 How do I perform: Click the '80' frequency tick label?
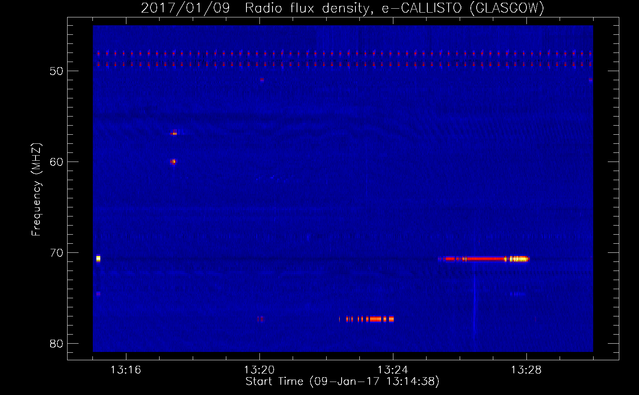coord(56,344)
